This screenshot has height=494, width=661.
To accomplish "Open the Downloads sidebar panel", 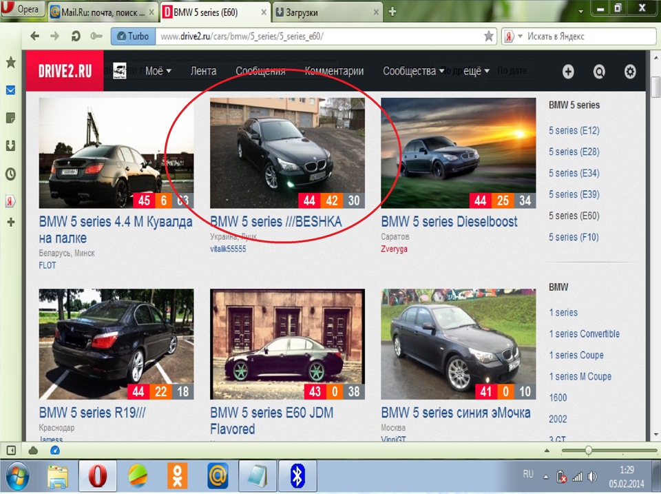I will tap(11, 146).
